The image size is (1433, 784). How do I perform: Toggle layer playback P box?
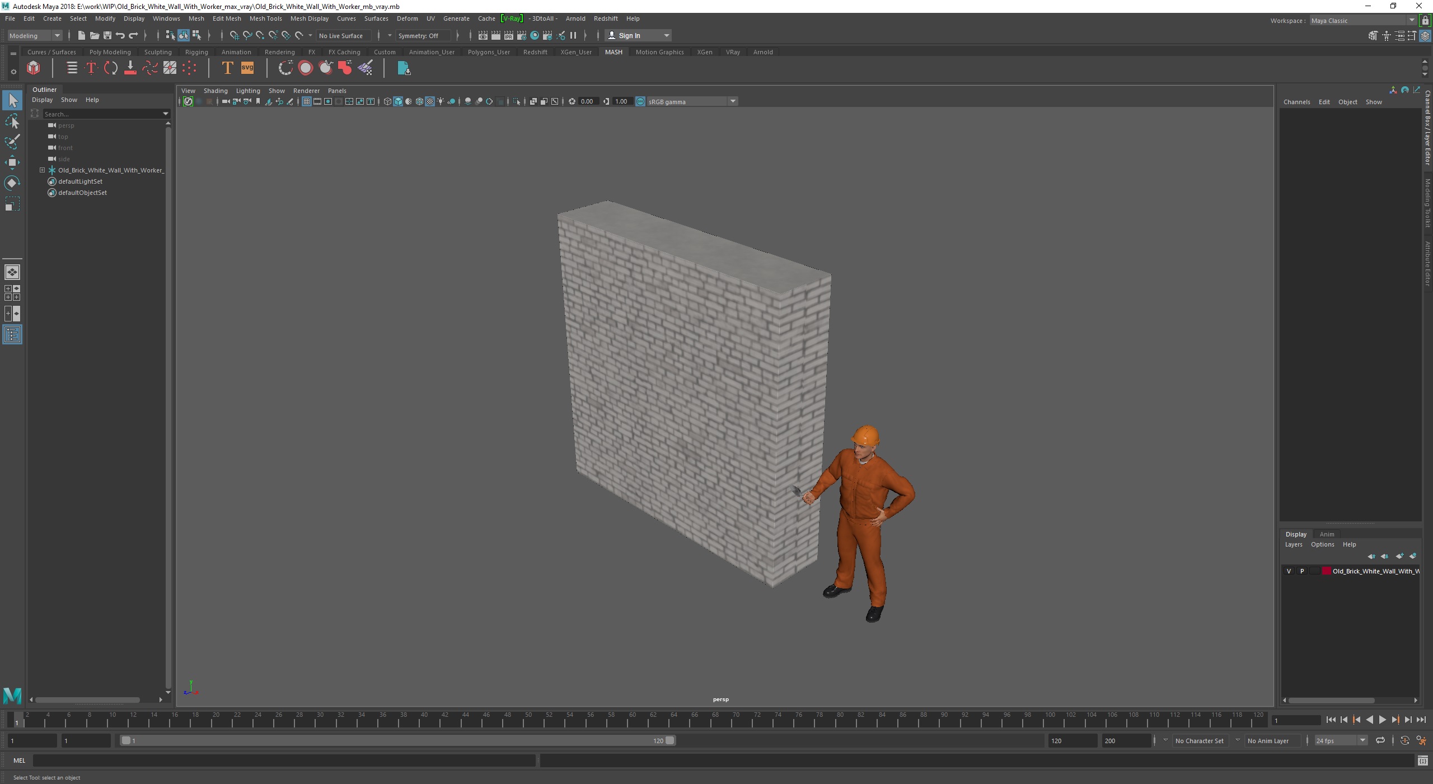[1302, 571]
